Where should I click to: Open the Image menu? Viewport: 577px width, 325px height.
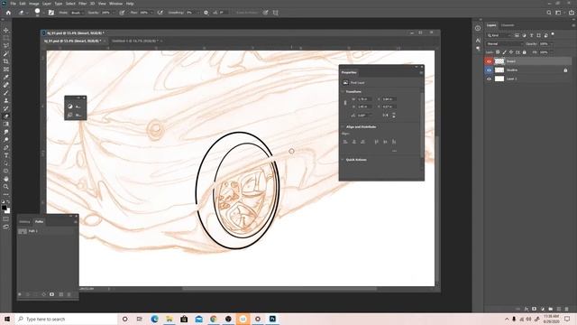pos(34,4)
